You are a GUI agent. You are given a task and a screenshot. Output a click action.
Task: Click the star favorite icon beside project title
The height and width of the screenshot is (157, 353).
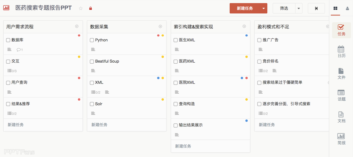click(x=81, y=8)
